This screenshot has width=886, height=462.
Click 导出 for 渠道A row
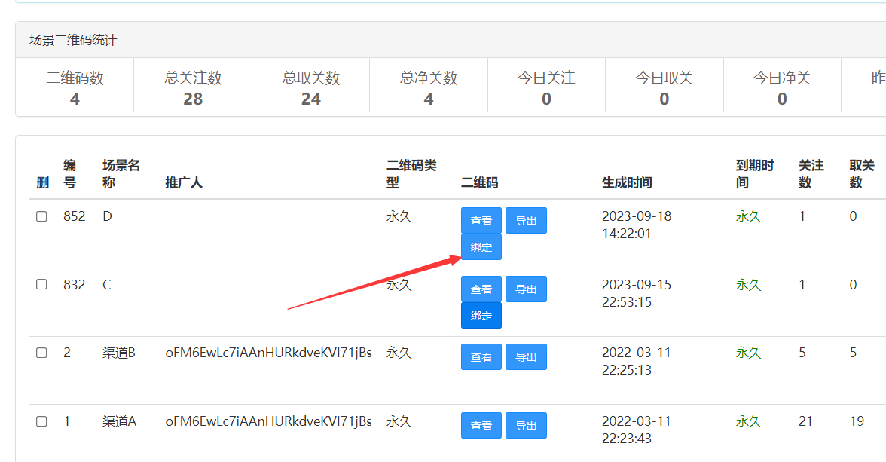pos(526,426)
